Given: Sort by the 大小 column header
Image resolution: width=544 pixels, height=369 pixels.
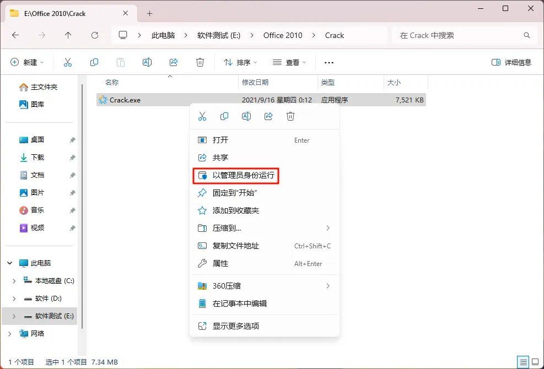Looking at the screenshot, I should click(394, 83).
